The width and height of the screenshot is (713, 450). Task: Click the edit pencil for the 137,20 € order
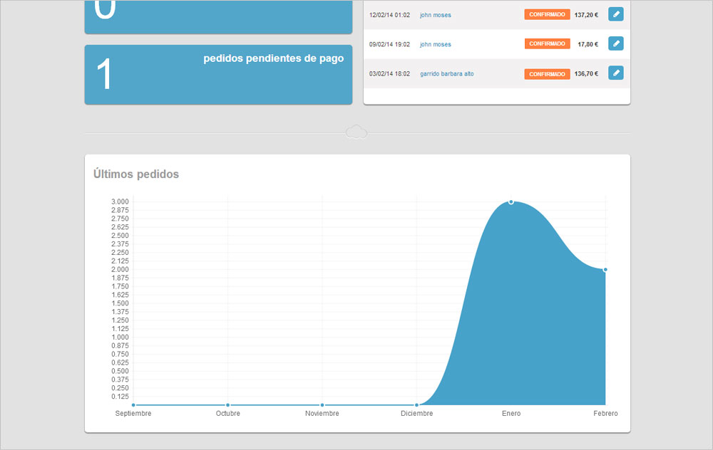tap(615, 14)
